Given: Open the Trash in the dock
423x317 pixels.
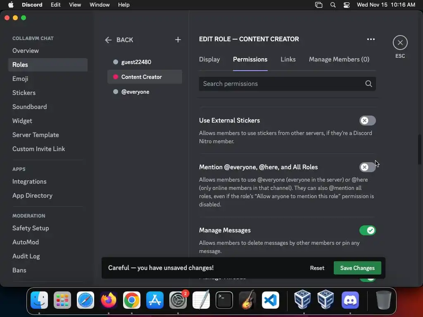Looking at the screenshot, I should (383, 300).
